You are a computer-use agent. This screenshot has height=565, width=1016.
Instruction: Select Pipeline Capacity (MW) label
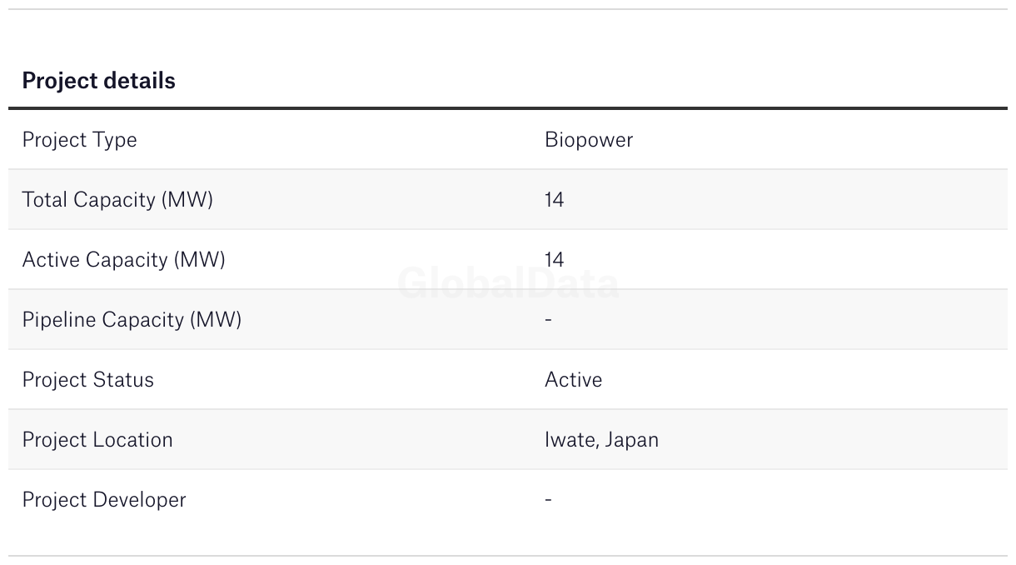132,320
